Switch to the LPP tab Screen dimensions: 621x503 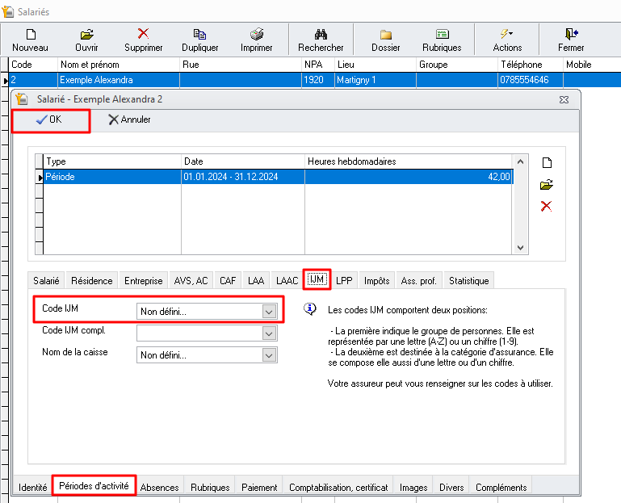pyautogui.click(x=344, y=281)
